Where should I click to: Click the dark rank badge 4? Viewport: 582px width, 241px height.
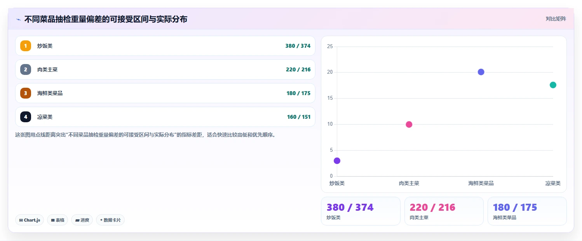[26, 117]
